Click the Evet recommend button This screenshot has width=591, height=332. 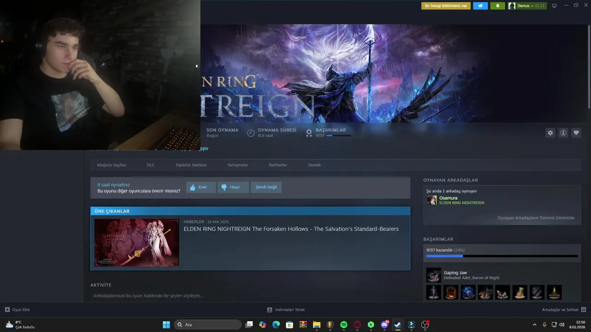(x=201, y=187)
